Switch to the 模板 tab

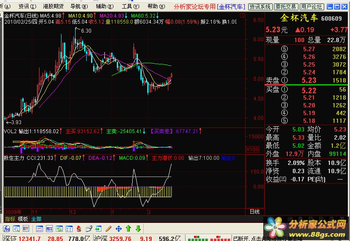[x=23, y=219]
